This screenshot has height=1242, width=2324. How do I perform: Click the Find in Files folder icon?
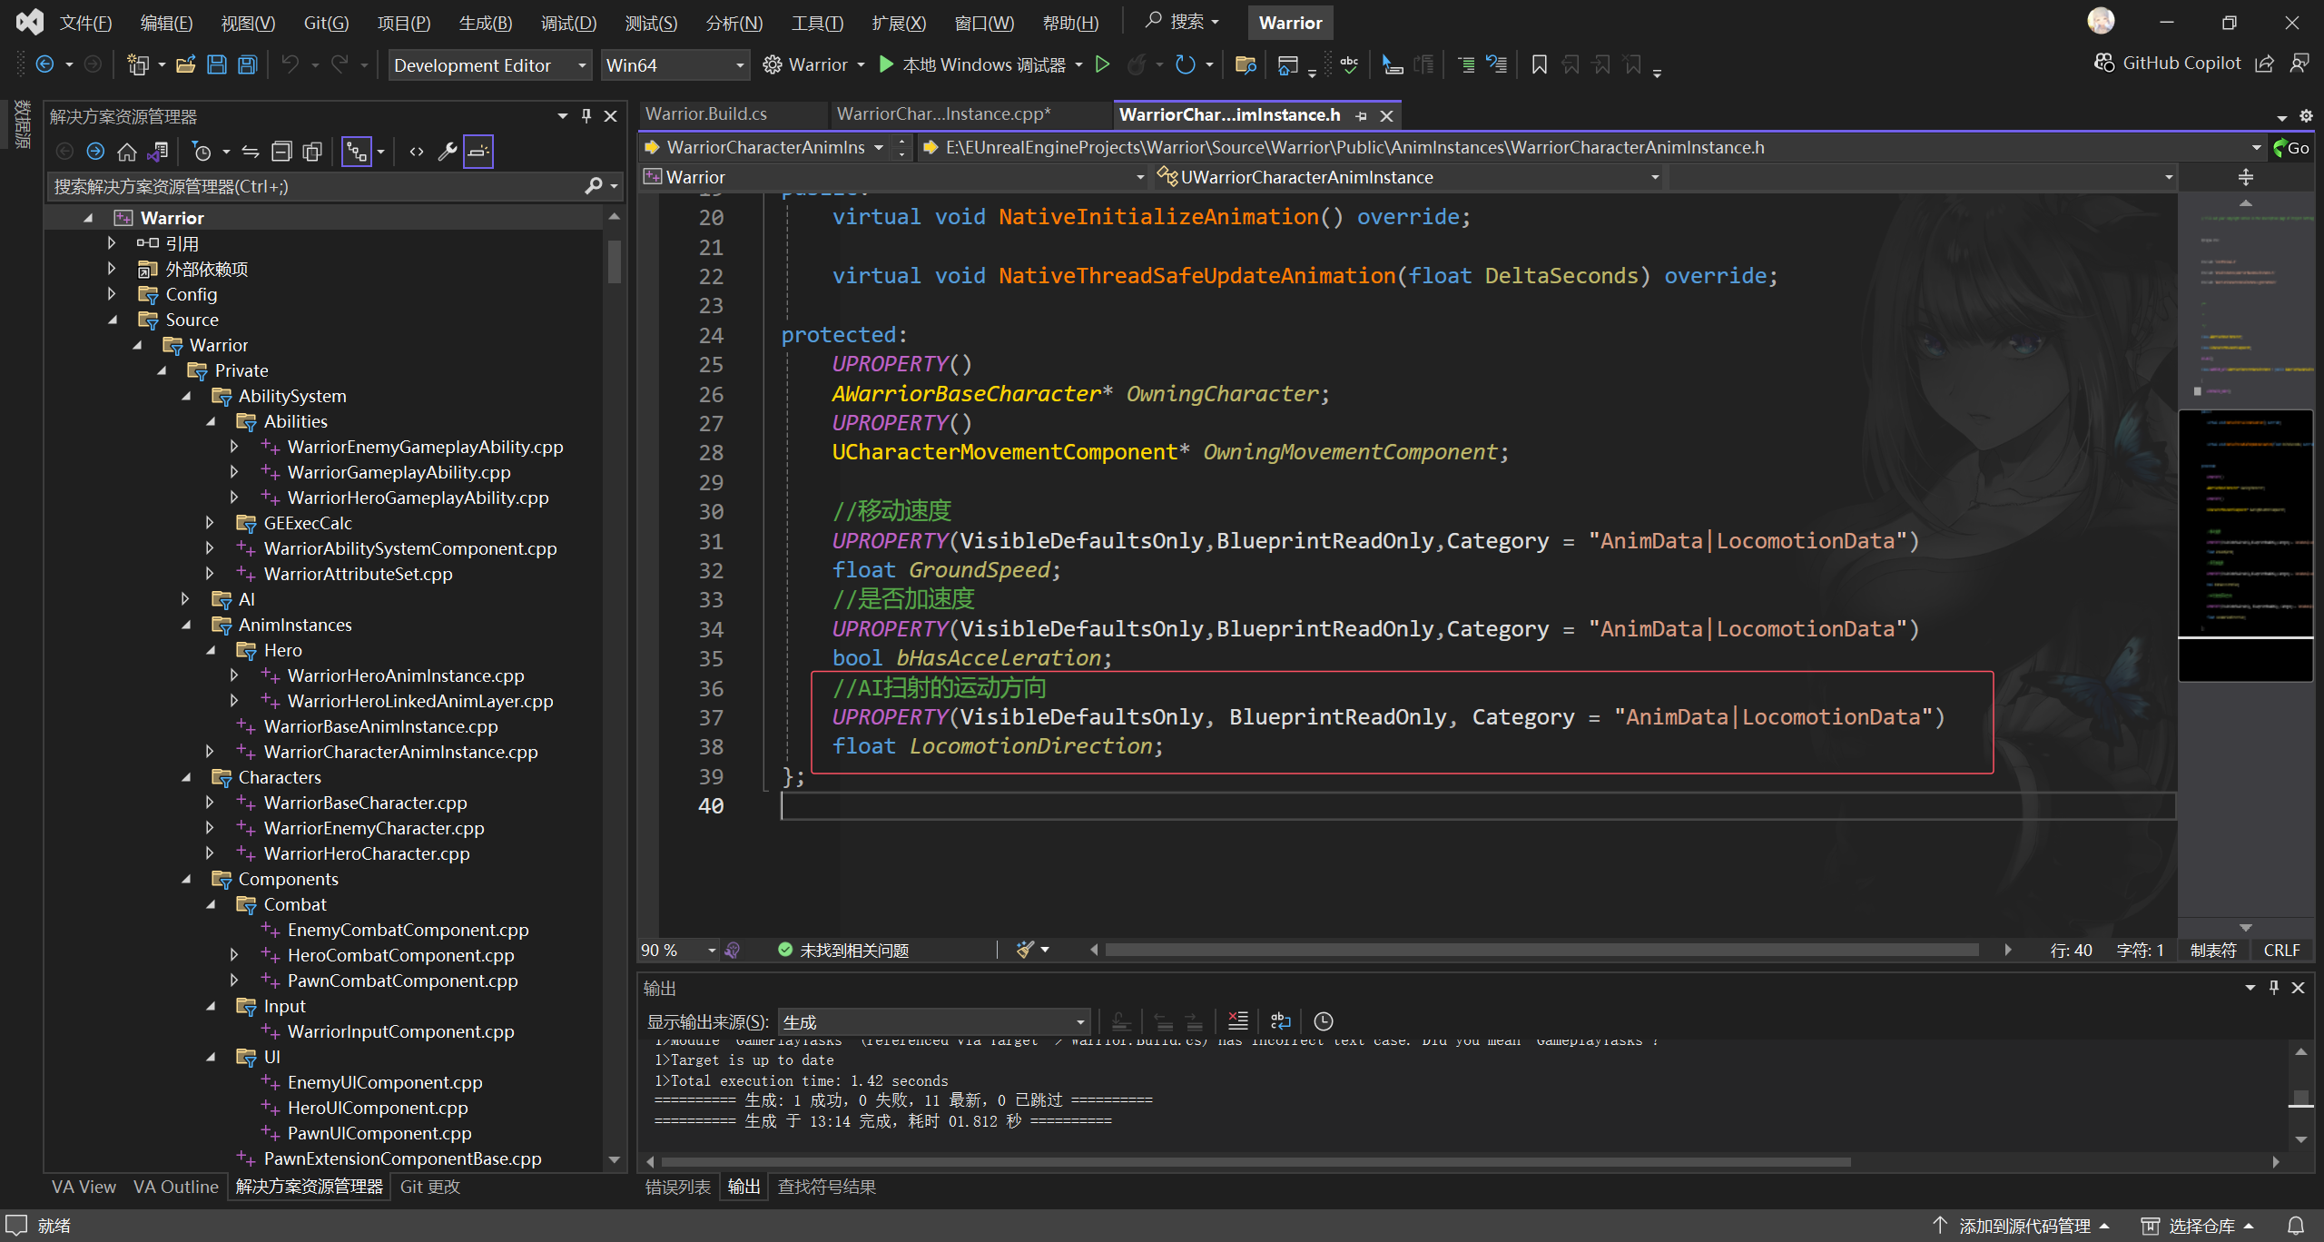pyautogui.click(x=1246, y=64)
